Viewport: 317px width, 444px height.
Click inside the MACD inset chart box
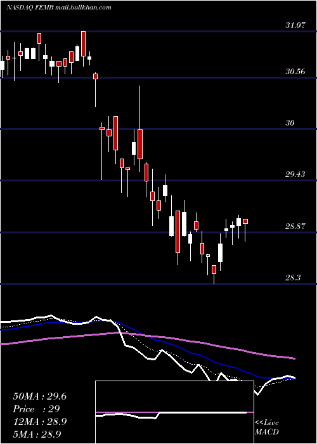[x=174, y=412]
